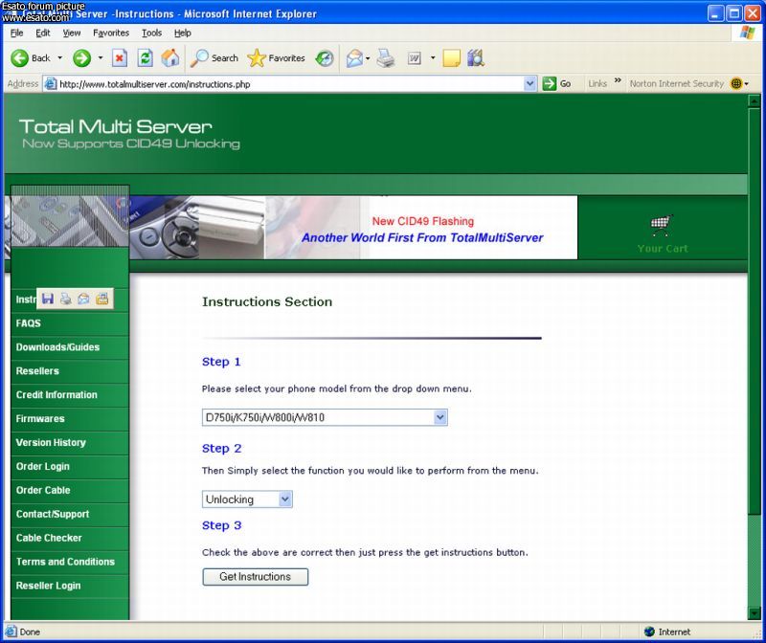Open My Pictures from image toolbar folder
This screenshot has height=643, width=766.
click(x=102, y=299)
